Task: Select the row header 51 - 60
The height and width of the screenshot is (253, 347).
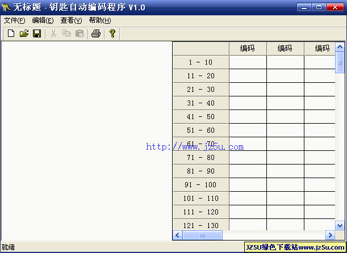Action: click(200, 130)
